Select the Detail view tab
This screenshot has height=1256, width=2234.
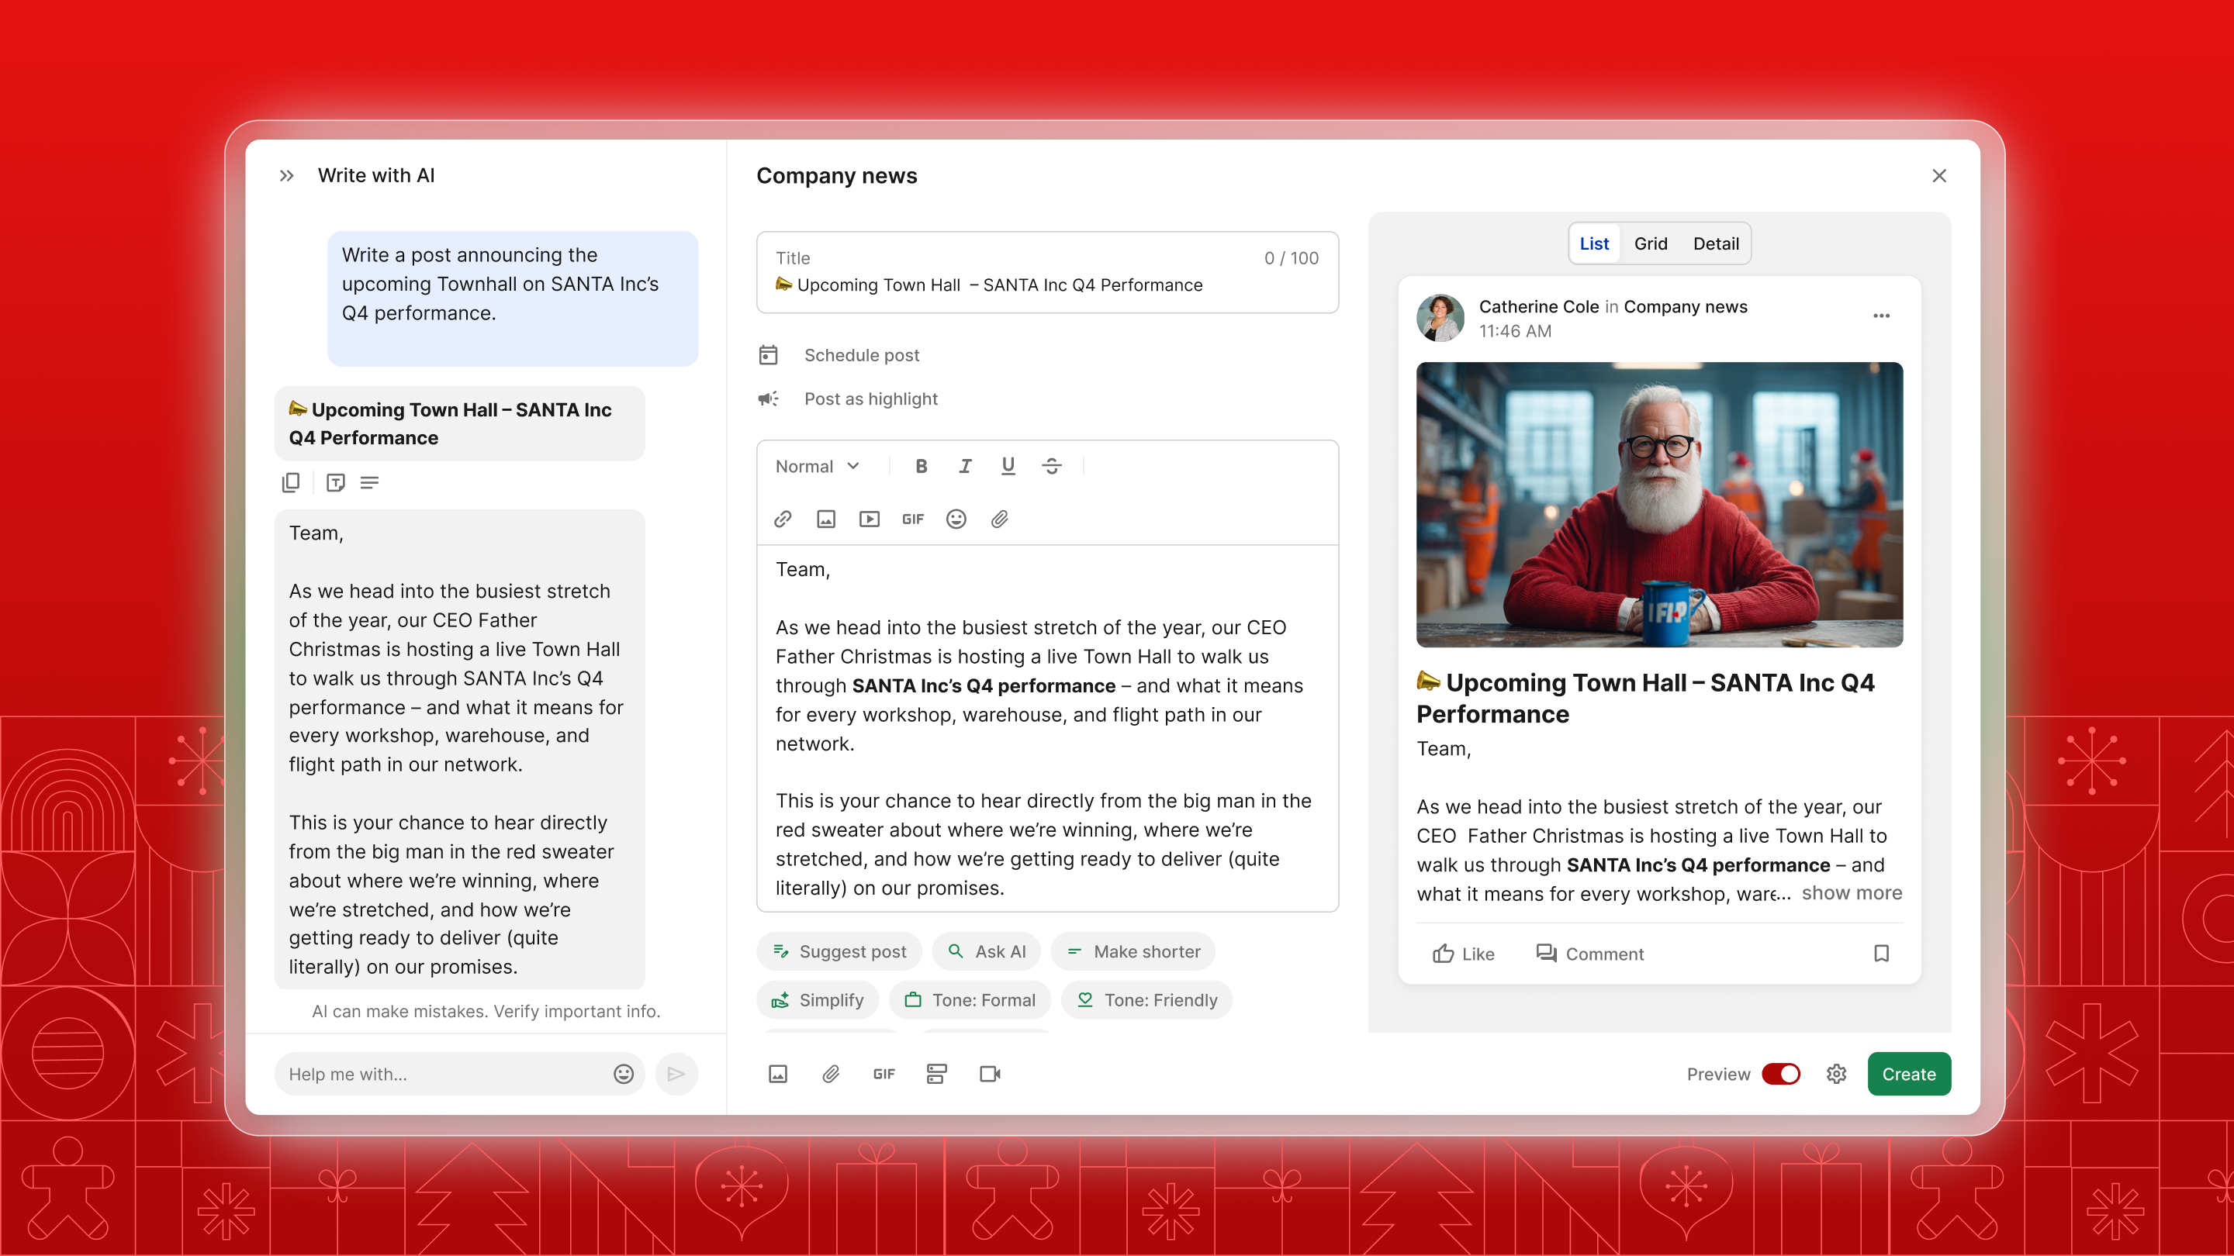pyautogui.click(x=1715, y=243)
